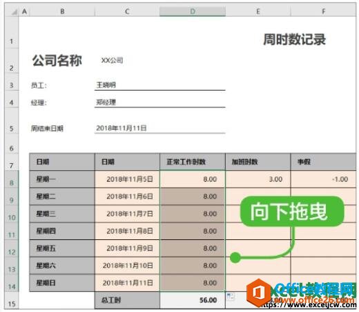This screenshot has width=359, height=312.
Task: Select row 1 header
Action: pyautogui.click(x=12, y=33)
